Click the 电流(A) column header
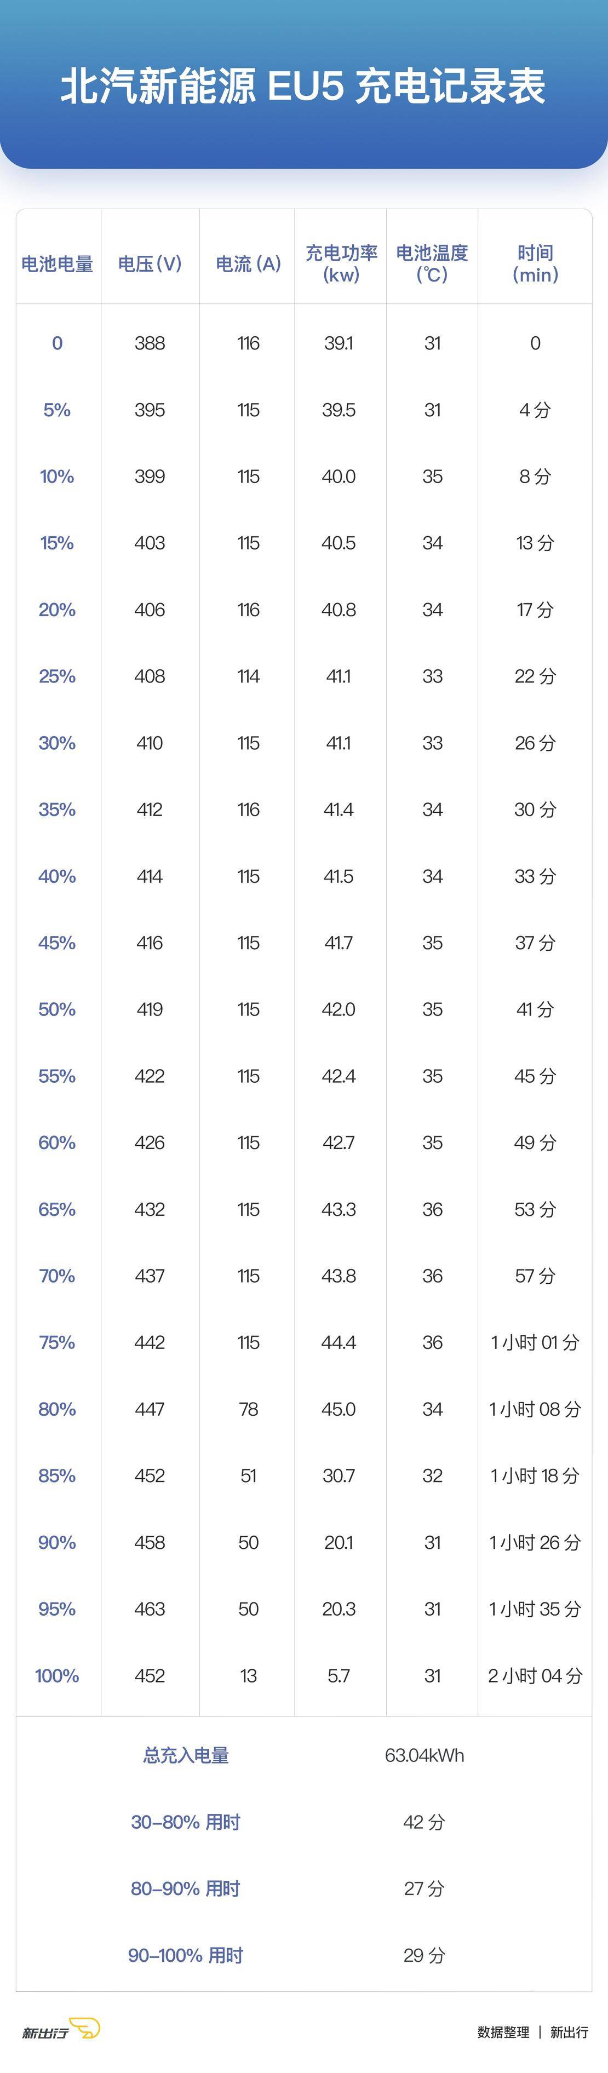 [248, 264]
